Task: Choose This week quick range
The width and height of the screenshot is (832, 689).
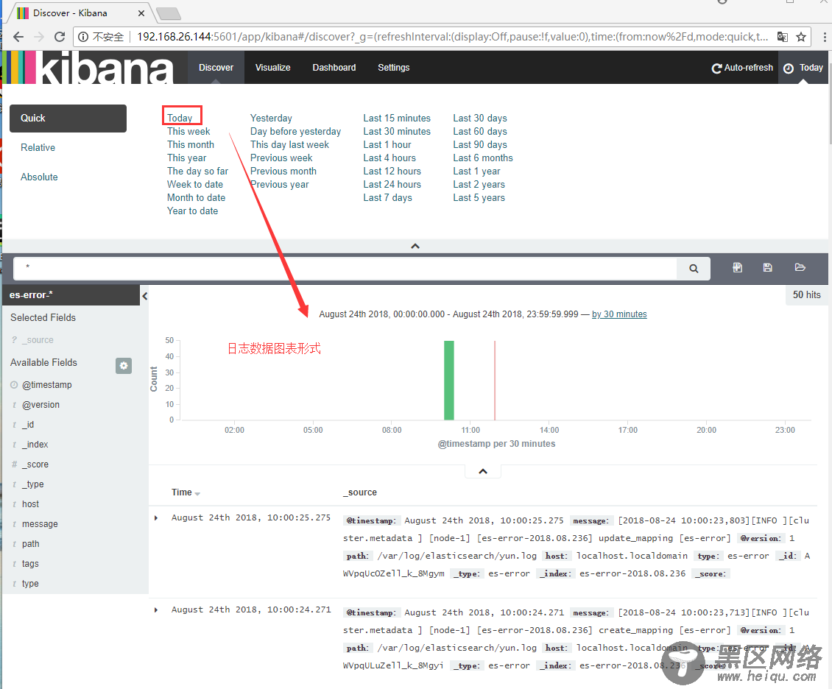Action: coord(188,131)
